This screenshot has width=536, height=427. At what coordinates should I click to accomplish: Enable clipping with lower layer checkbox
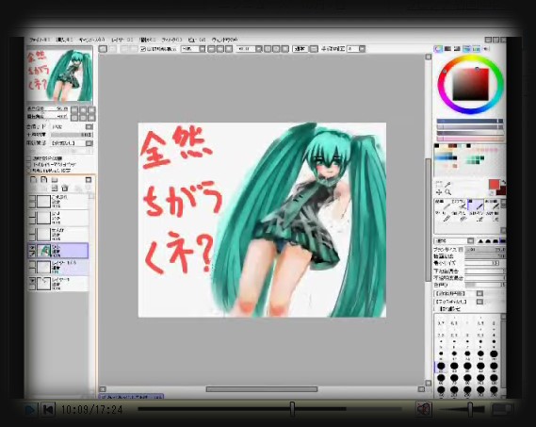29,165
